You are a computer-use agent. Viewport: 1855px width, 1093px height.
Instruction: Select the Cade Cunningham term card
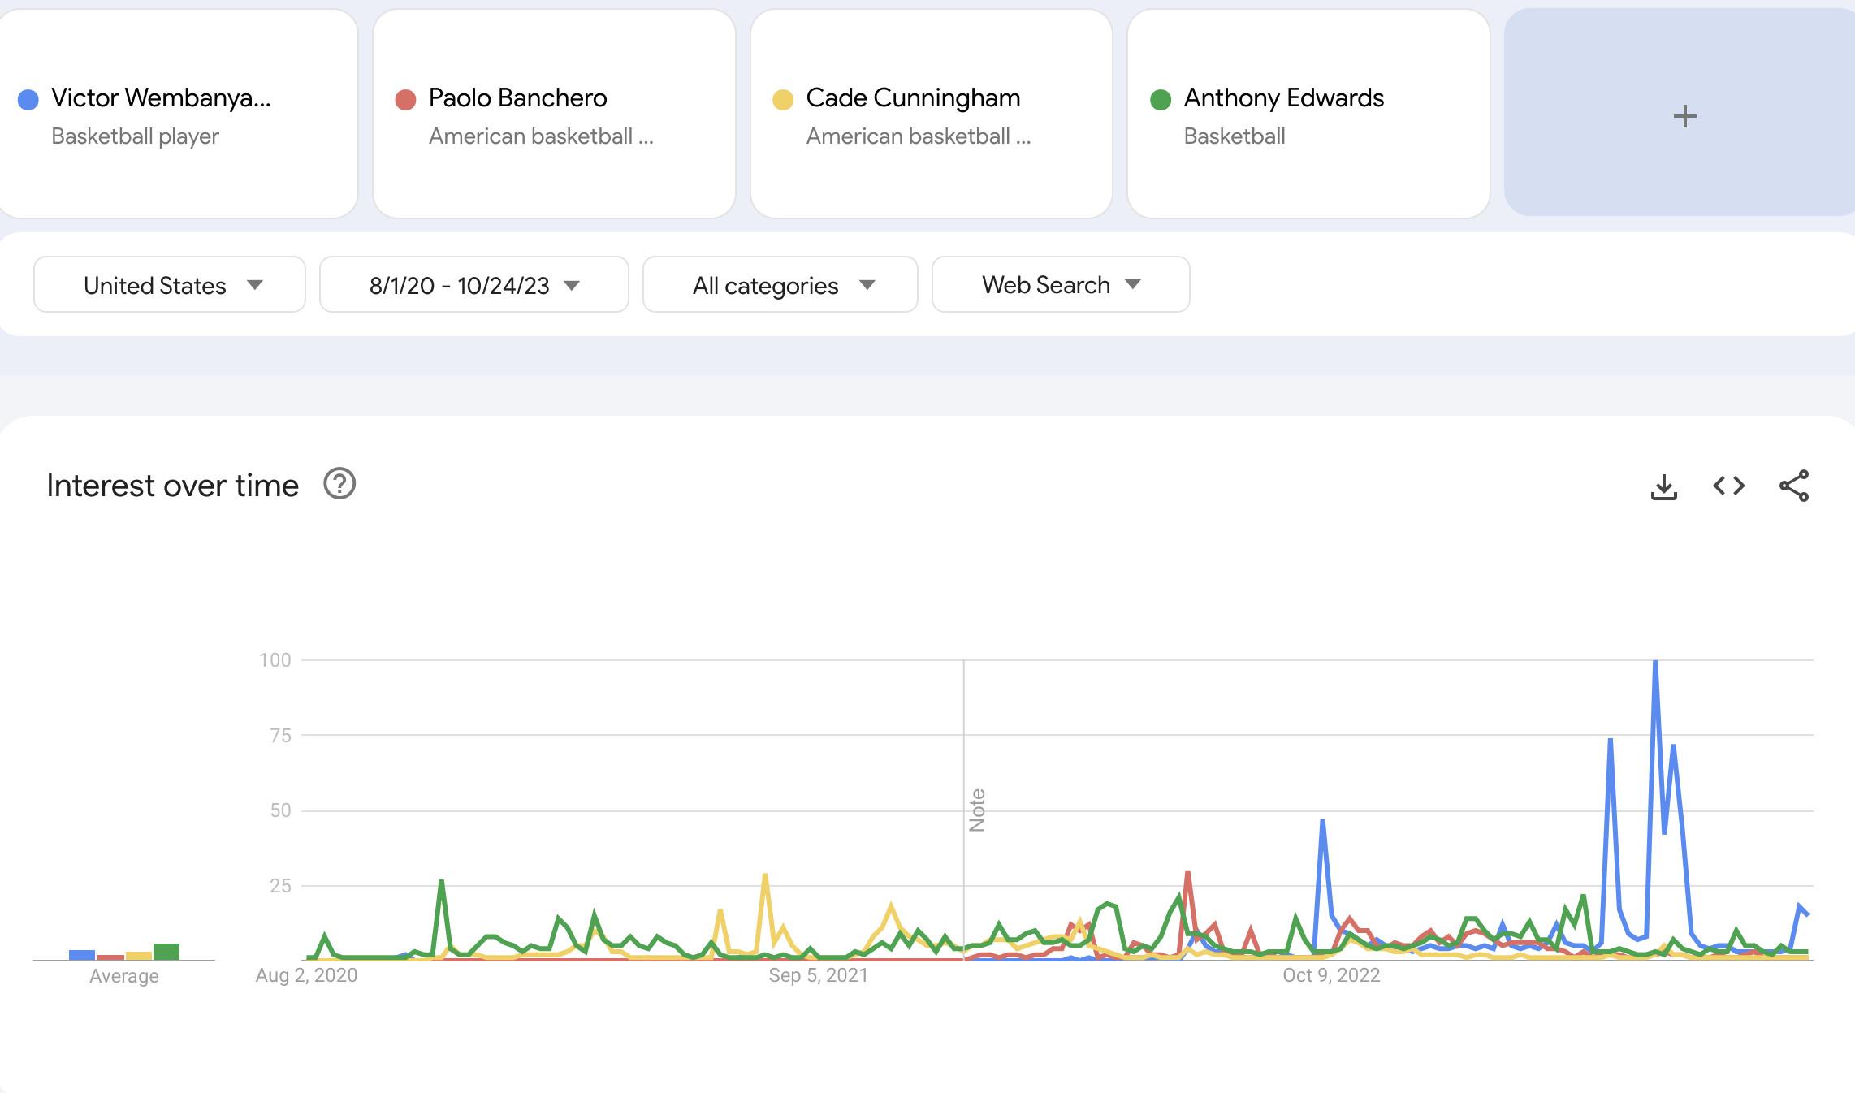coord(931,114)
